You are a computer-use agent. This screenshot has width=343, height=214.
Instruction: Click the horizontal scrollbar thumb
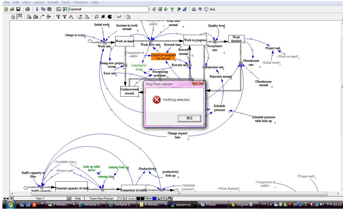179,194
